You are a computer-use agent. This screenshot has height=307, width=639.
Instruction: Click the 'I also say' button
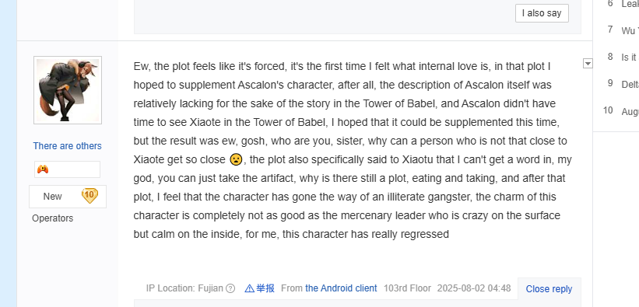coord(542,13)
